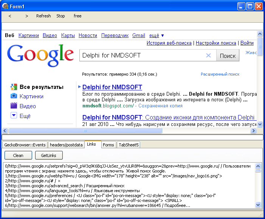Click the address bar field below the toolbar

(132, 26)
